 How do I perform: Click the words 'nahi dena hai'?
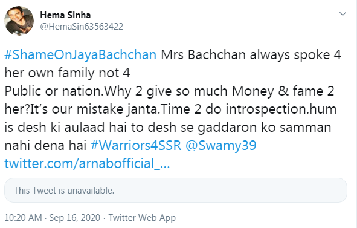tap(45, 146)
